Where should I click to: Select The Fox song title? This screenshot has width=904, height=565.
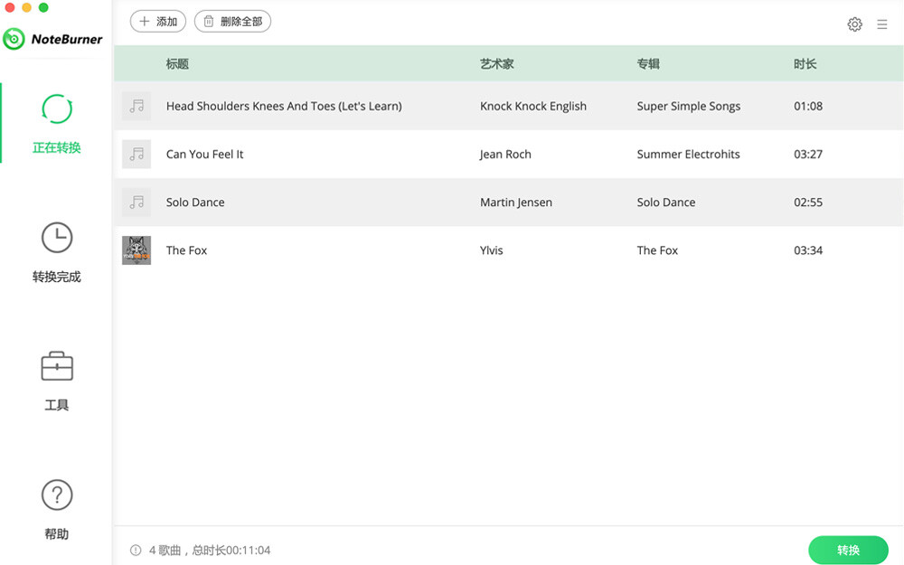(x=187, y=250)
